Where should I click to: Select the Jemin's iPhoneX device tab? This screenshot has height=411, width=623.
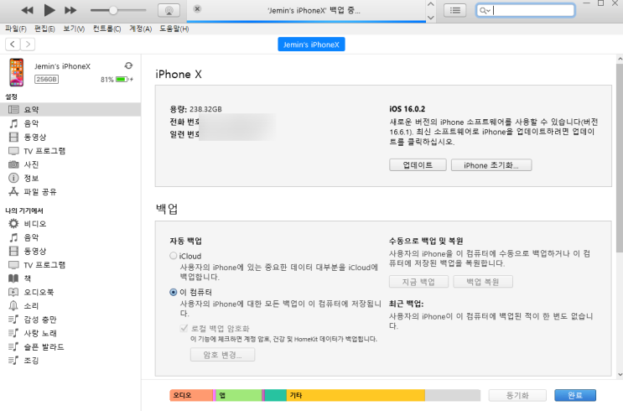click(x=311, y=44)
